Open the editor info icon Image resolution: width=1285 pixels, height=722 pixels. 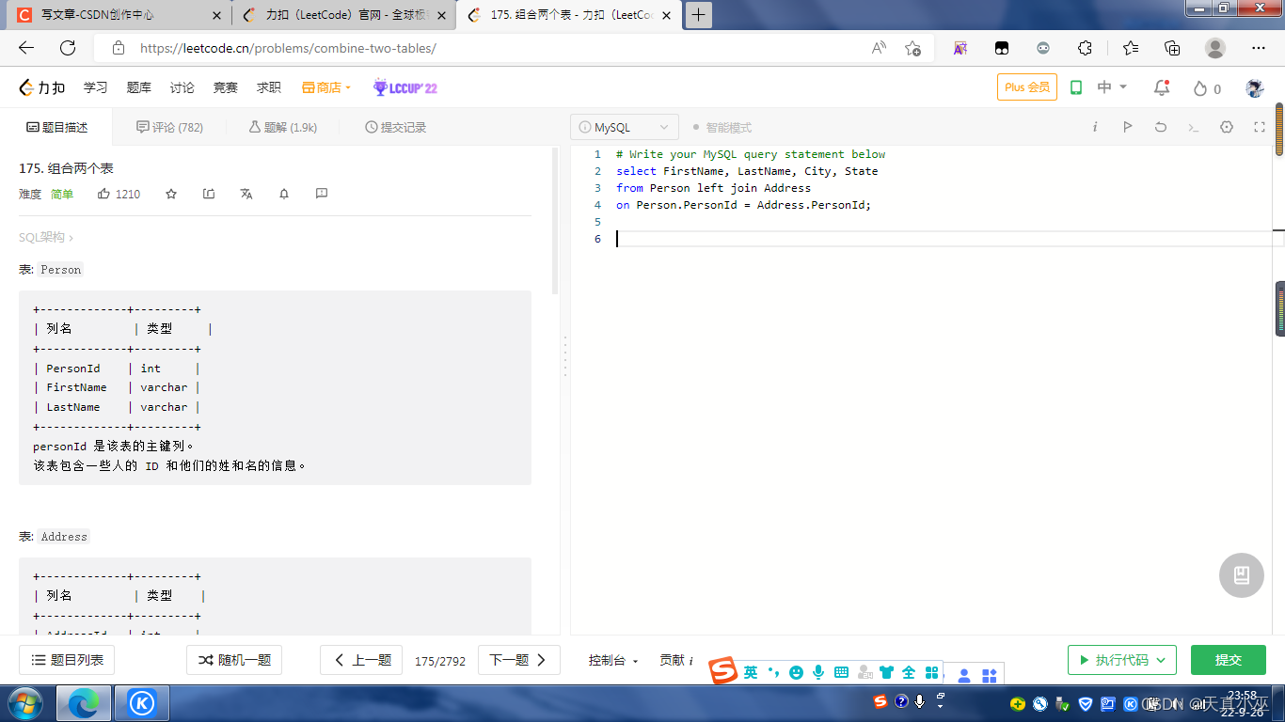click(x=1095, y=127)
